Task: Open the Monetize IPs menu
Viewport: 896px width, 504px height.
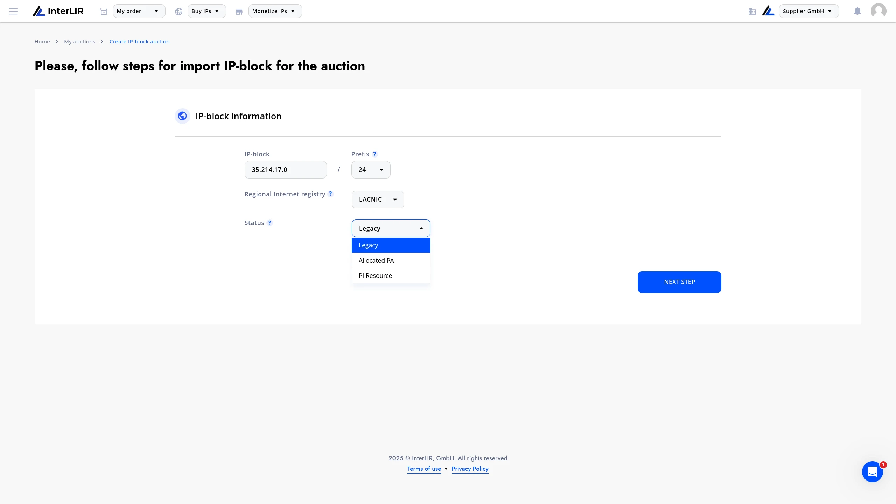Action: pyautogui.click(x=275, y=11)
